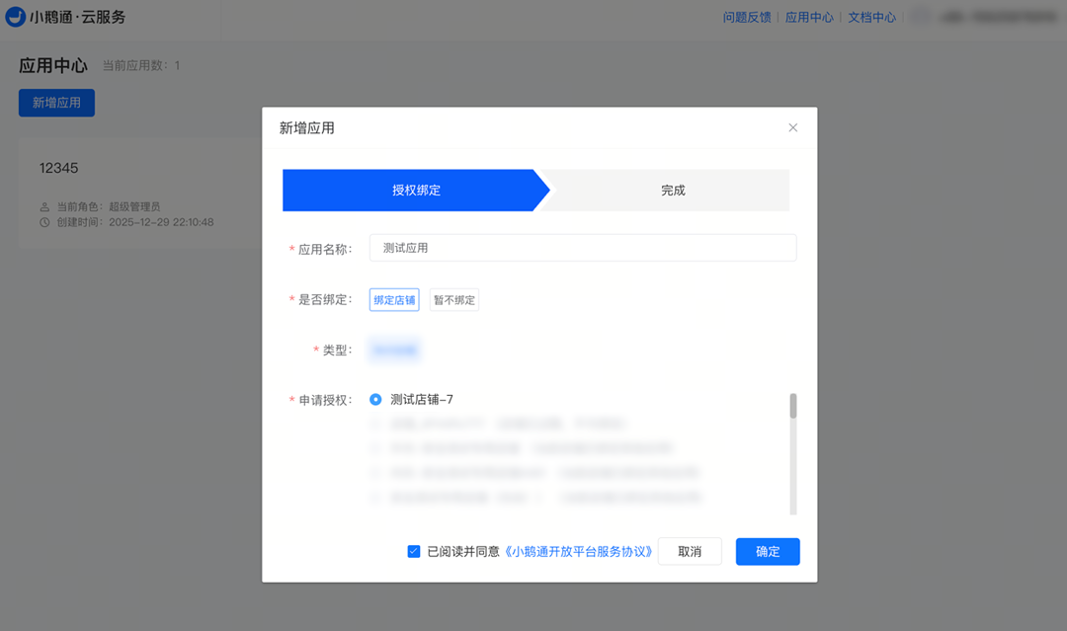Click the 小鹅通 logo icon
The width and height of the screenshot is (1067, 631).
point(15,17)
